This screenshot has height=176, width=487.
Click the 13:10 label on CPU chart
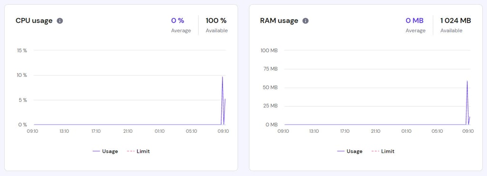click(x=64, y=131)
